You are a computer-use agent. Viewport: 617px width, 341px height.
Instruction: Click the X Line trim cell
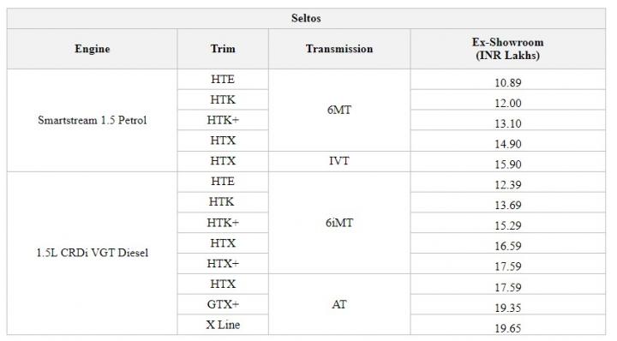tap(223, 325)
